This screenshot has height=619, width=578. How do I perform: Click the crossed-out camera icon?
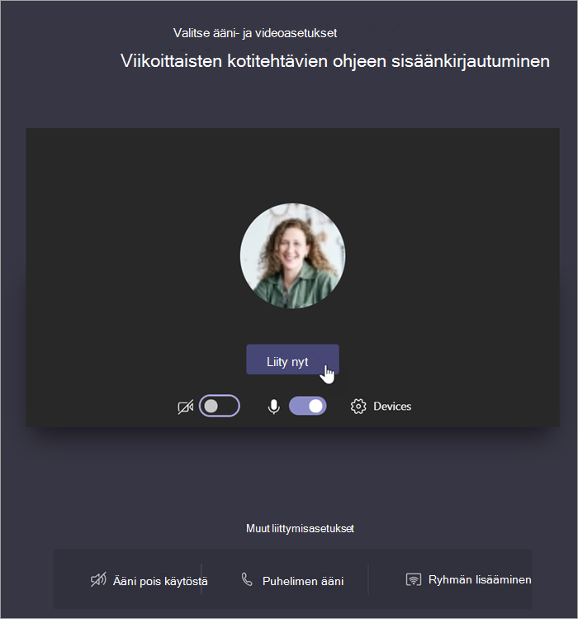pyautogui.click(x=186, y=407)
